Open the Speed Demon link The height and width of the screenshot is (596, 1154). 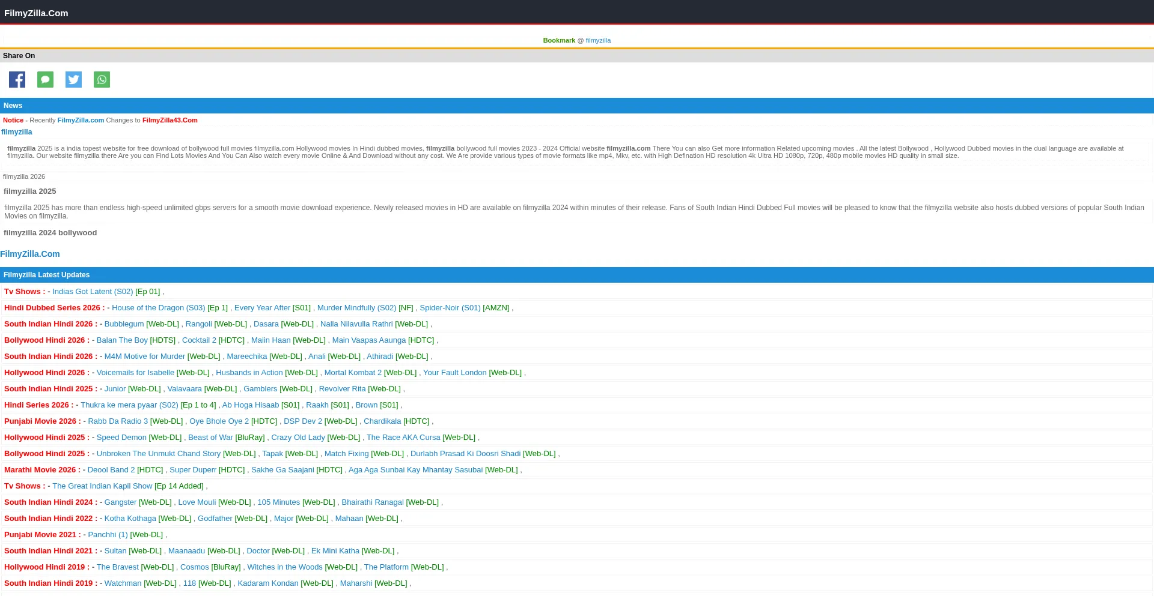click(x=121, y=438)
